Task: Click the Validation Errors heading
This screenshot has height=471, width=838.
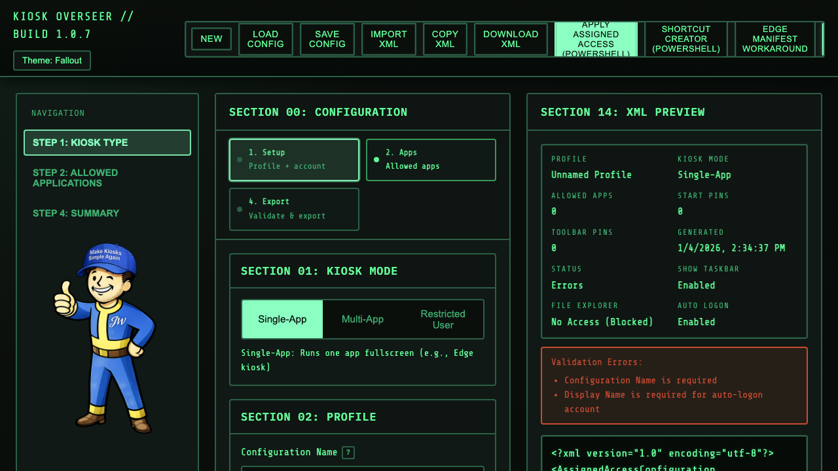Action: coord(597,362)
